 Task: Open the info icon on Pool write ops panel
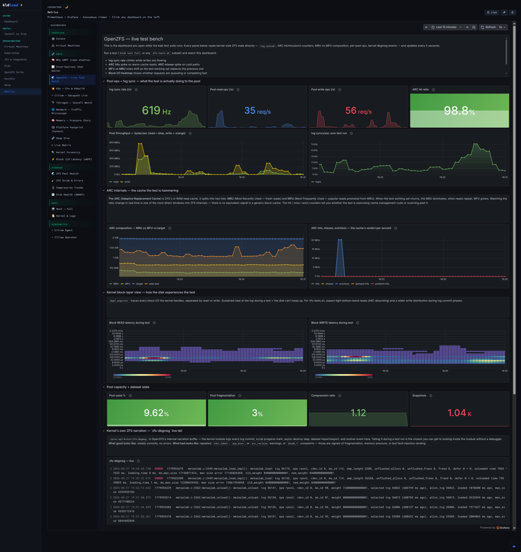339,90
